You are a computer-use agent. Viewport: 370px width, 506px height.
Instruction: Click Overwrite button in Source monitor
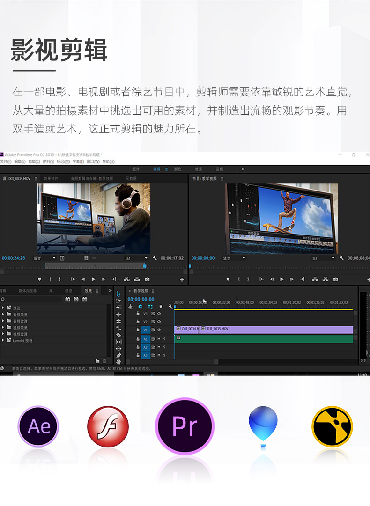(137, 279)
